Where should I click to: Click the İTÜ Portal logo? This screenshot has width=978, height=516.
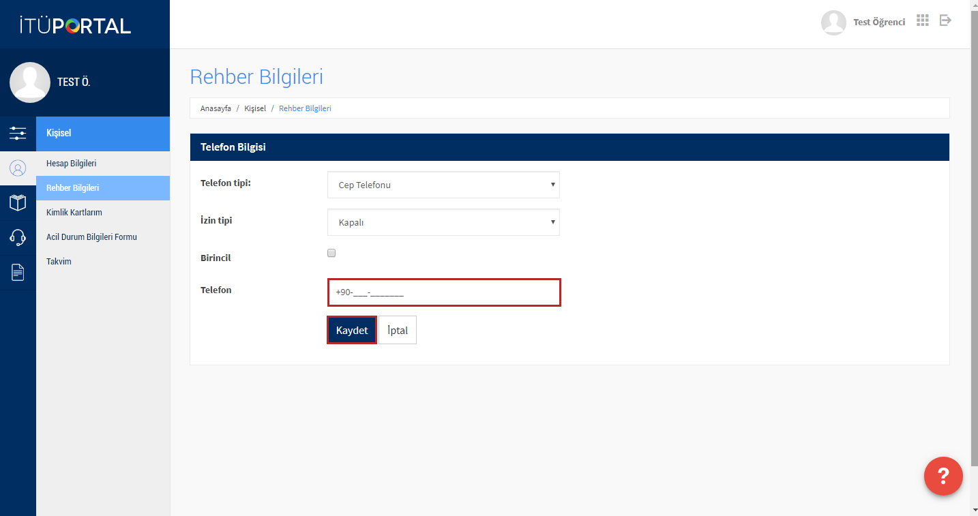pos(75,26)
